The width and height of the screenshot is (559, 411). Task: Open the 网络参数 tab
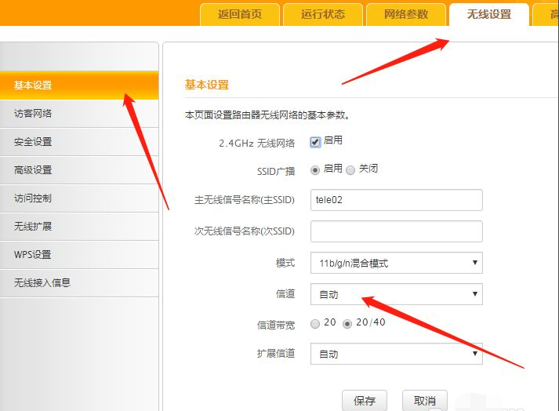coord(405,15)
